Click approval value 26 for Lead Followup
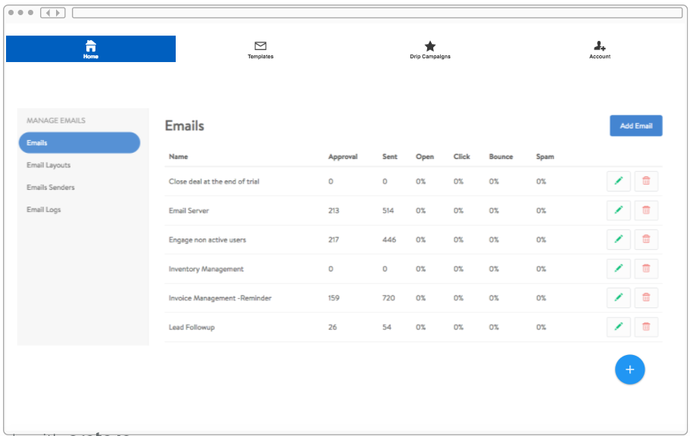The width and height of the screenshot is (690, 436). (x=333, y=327)
